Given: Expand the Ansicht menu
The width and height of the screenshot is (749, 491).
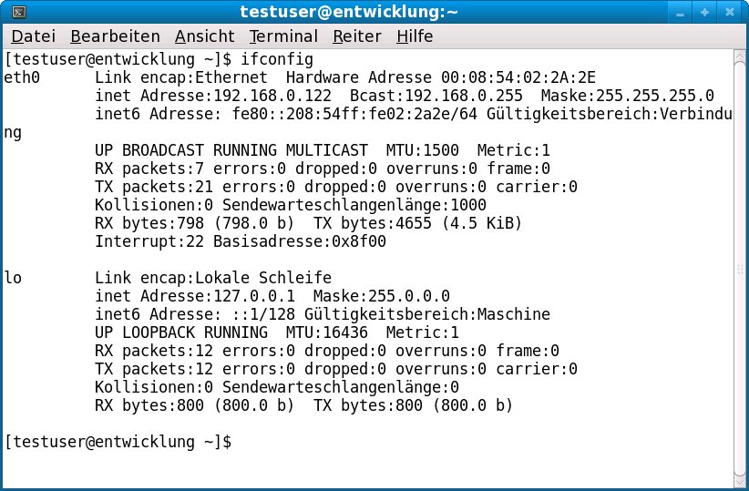Looking at the screenshot, I should pyautogui.click(x=204, y=37).
